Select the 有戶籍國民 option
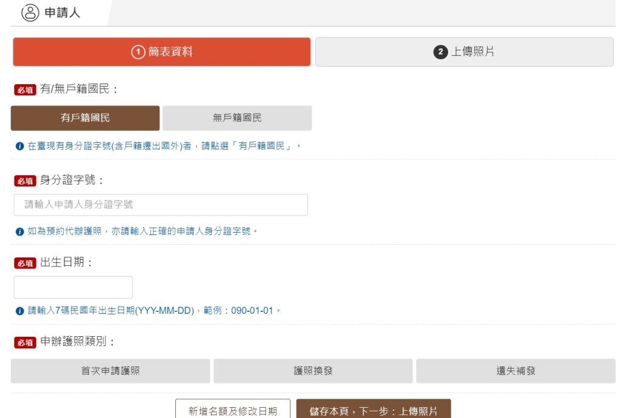 point(86,118)
